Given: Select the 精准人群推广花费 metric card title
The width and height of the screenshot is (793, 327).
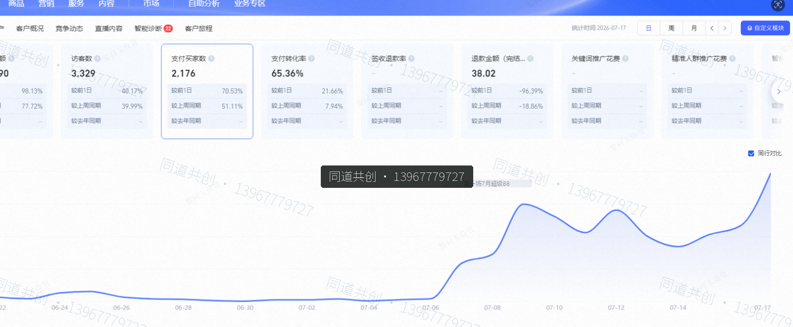Looking at the screenshot, I should point(699,59).
